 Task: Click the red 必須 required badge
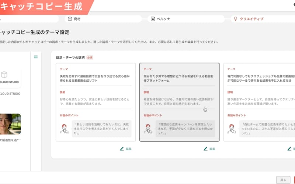click(90, 58)
